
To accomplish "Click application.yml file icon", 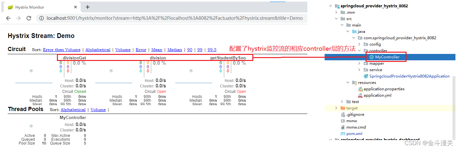I will point(360,95).
